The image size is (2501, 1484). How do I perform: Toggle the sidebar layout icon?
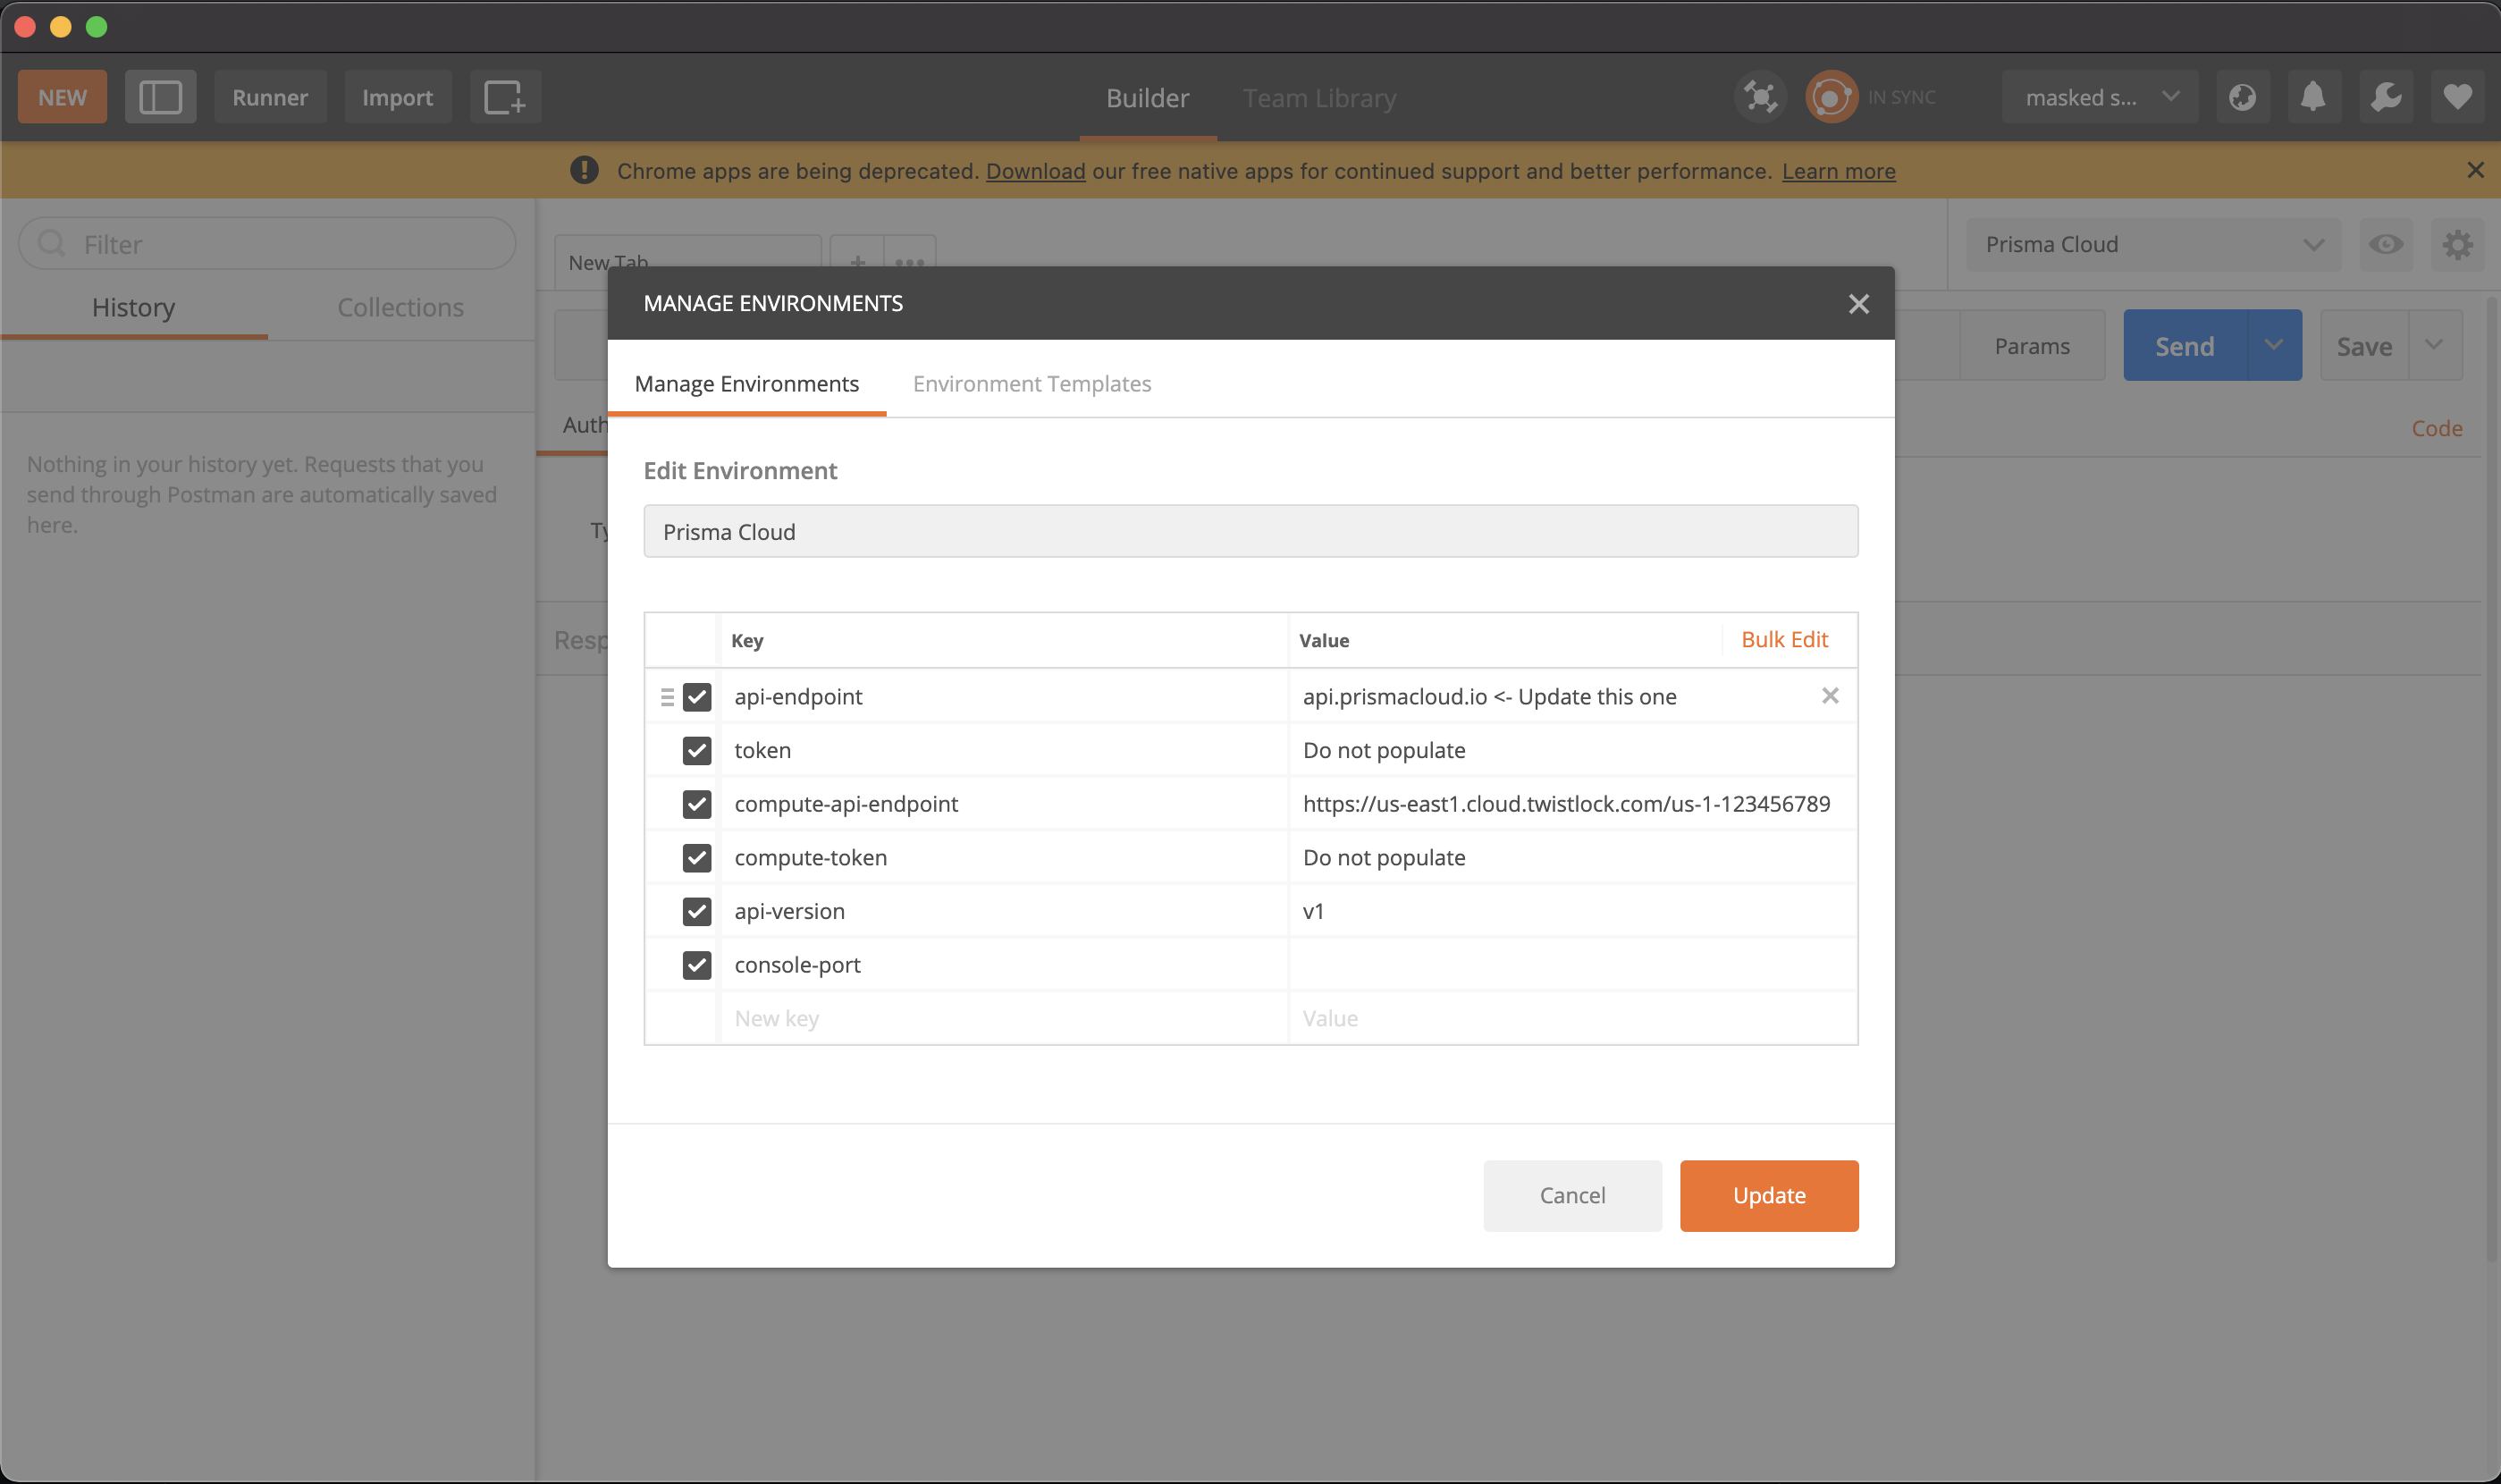pos(160,97)
